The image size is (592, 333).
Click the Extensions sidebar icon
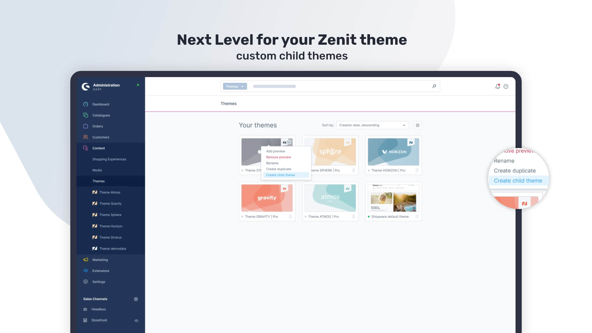[85, 270]
